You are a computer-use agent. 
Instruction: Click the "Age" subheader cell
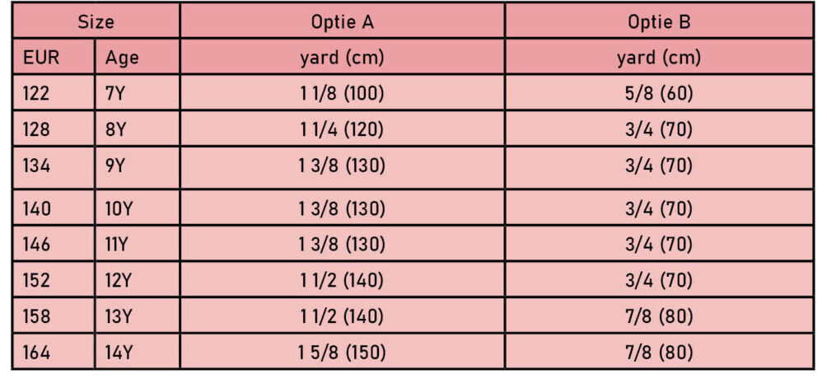(x=122, y=58)
